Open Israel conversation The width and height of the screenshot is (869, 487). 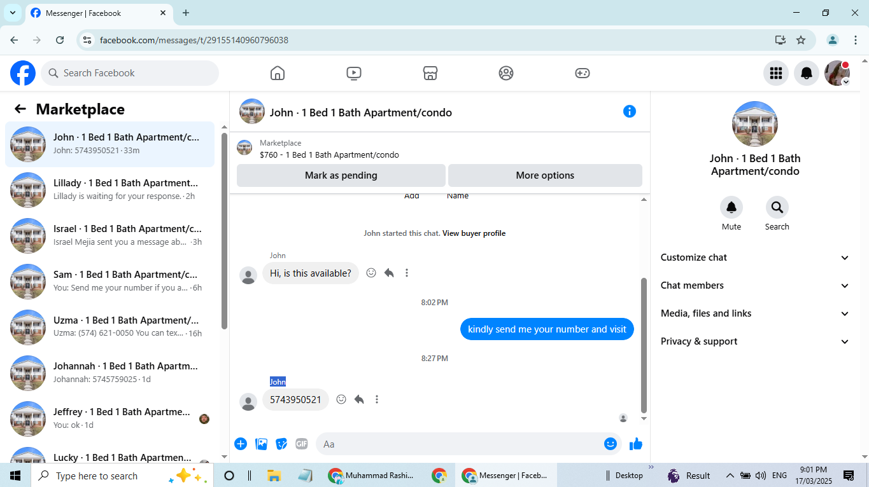point(110,236)
